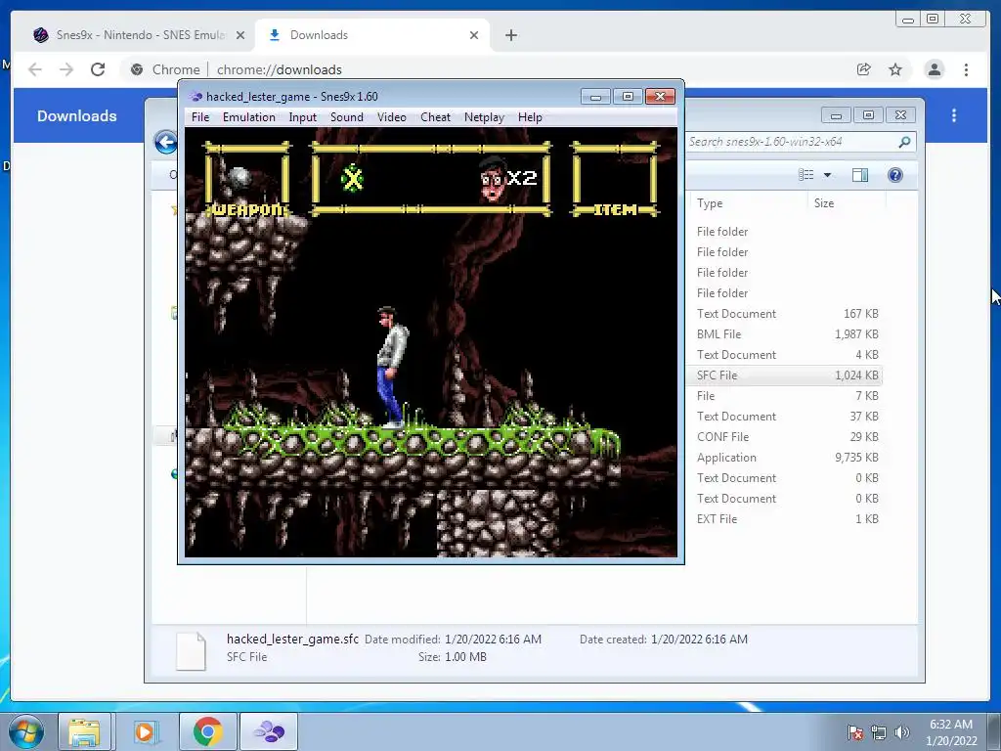Click the Lester face lives counter
This screenshot has width=1001, height=751.
[507, 178]
